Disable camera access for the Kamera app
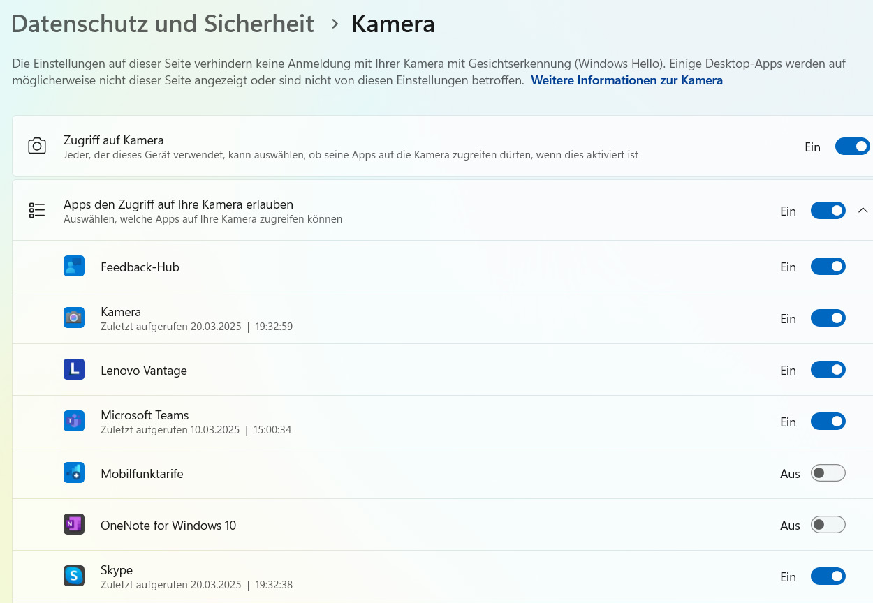Image resolution: width=873 pixels, height=603 pixels. [x=828, y=318]
